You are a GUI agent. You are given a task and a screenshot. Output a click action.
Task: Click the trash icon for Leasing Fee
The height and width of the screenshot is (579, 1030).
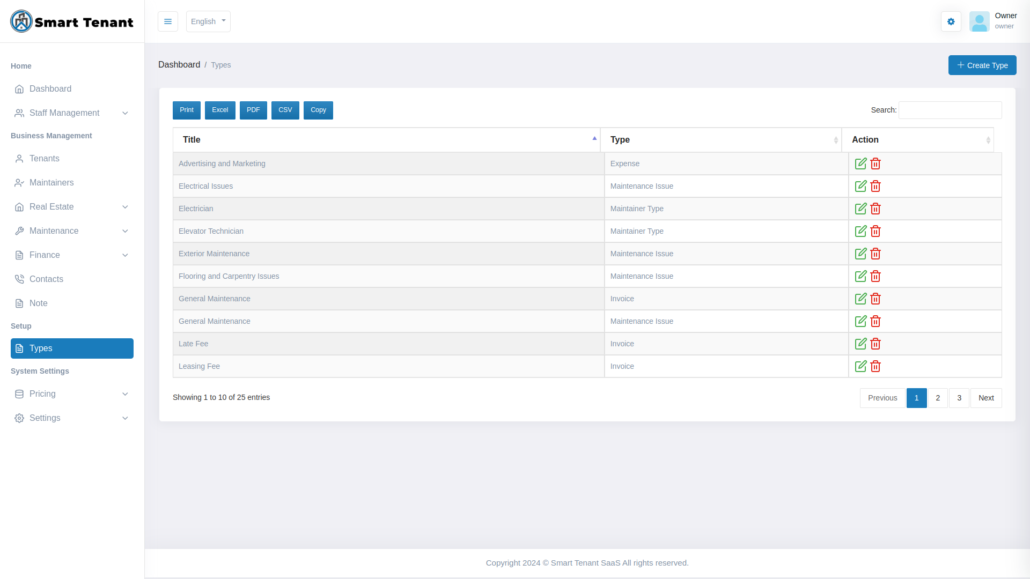(876, 366)
